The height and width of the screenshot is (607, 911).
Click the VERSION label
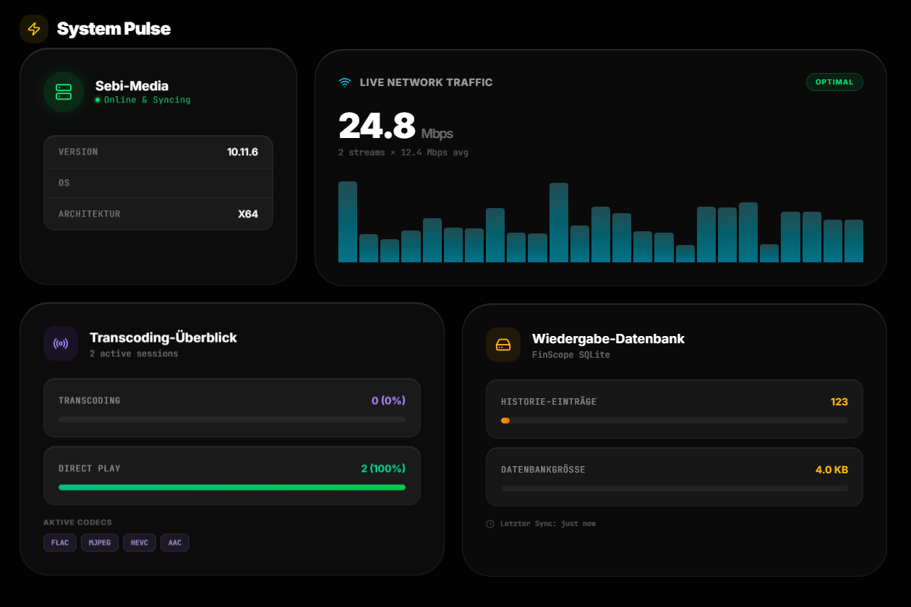78,152
